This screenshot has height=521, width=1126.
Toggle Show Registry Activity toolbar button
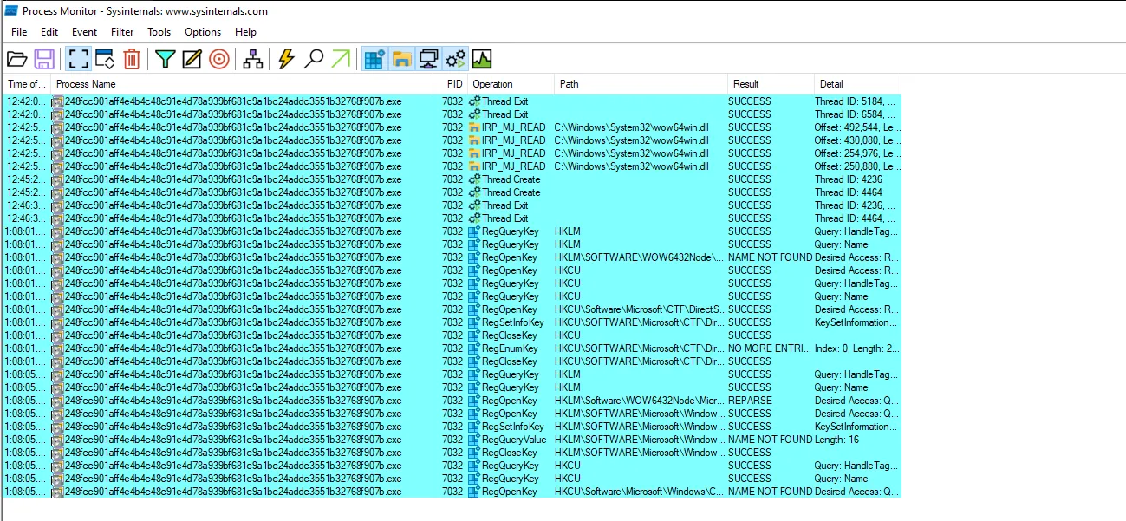click(374, 59)
